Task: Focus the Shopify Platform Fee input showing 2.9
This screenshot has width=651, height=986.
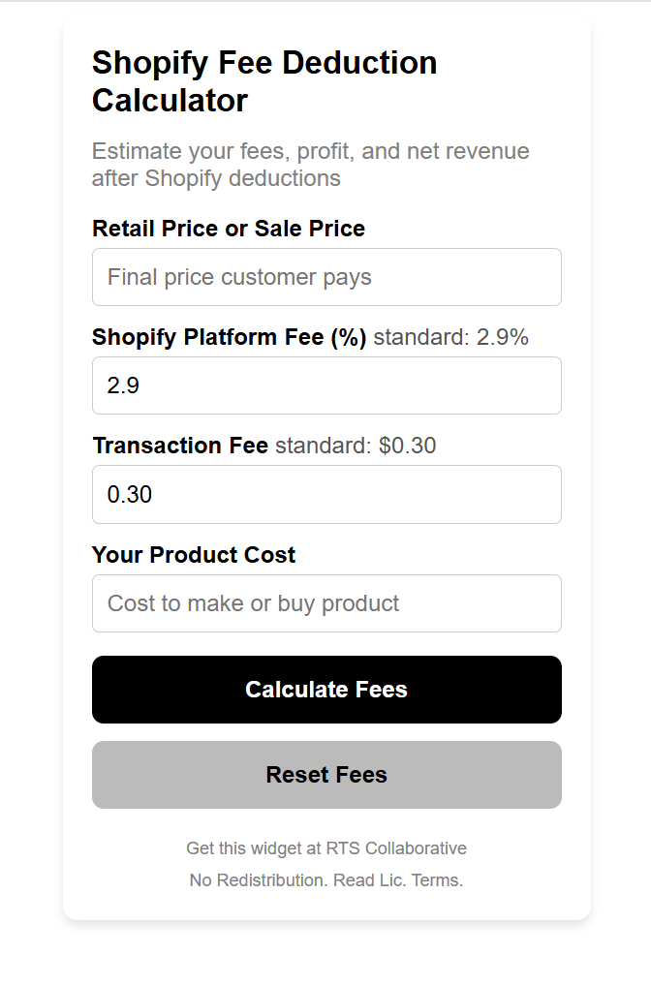Action: tap(326, 385)
